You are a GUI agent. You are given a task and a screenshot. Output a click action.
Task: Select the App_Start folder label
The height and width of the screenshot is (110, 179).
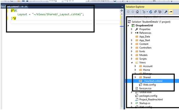(145, 40)
